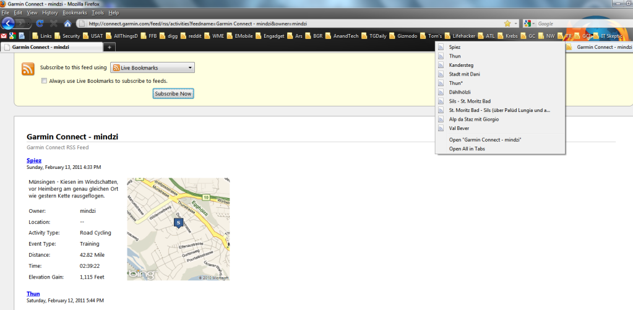Open the Security bookmark folder
This screenshot has width=633, height=310.
[67, 36]
